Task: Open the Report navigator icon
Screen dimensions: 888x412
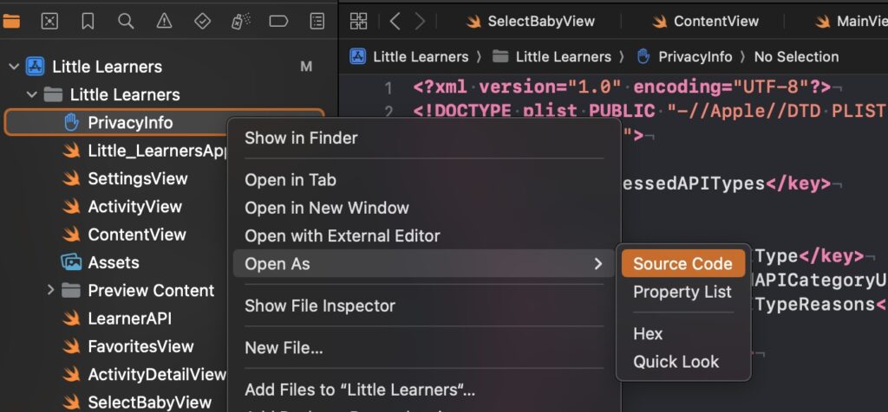Action: [x=317, y=22]
